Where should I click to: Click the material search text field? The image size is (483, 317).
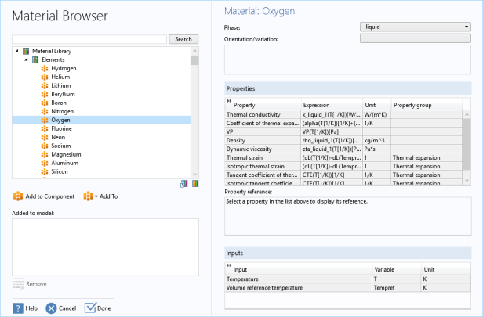click(89, 39)
